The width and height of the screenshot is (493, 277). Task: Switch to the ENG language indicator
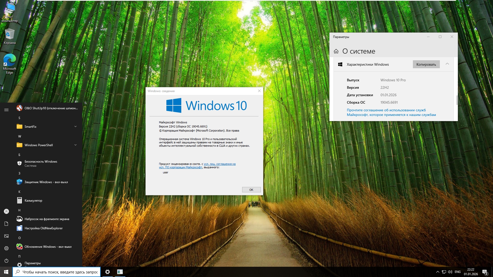[x=458, y=272]
